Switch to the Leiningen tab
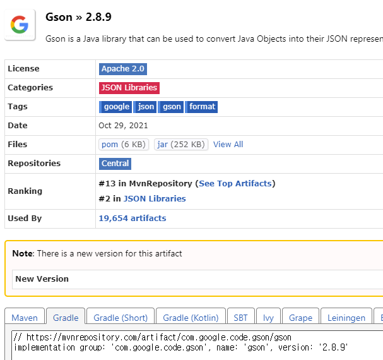The image size is (383, 360). [346, 317]
